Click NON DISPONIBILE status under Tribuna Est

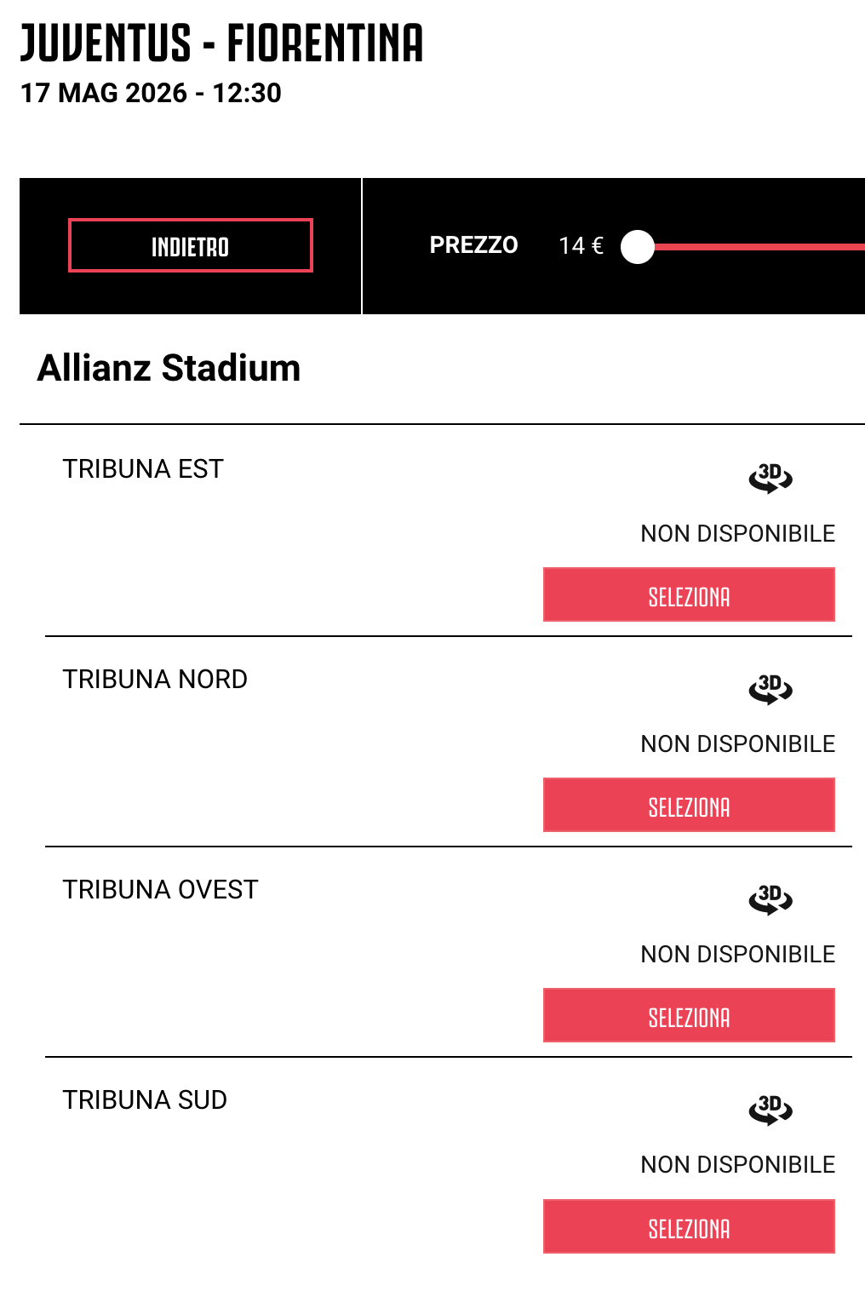(x=738, y=534)
